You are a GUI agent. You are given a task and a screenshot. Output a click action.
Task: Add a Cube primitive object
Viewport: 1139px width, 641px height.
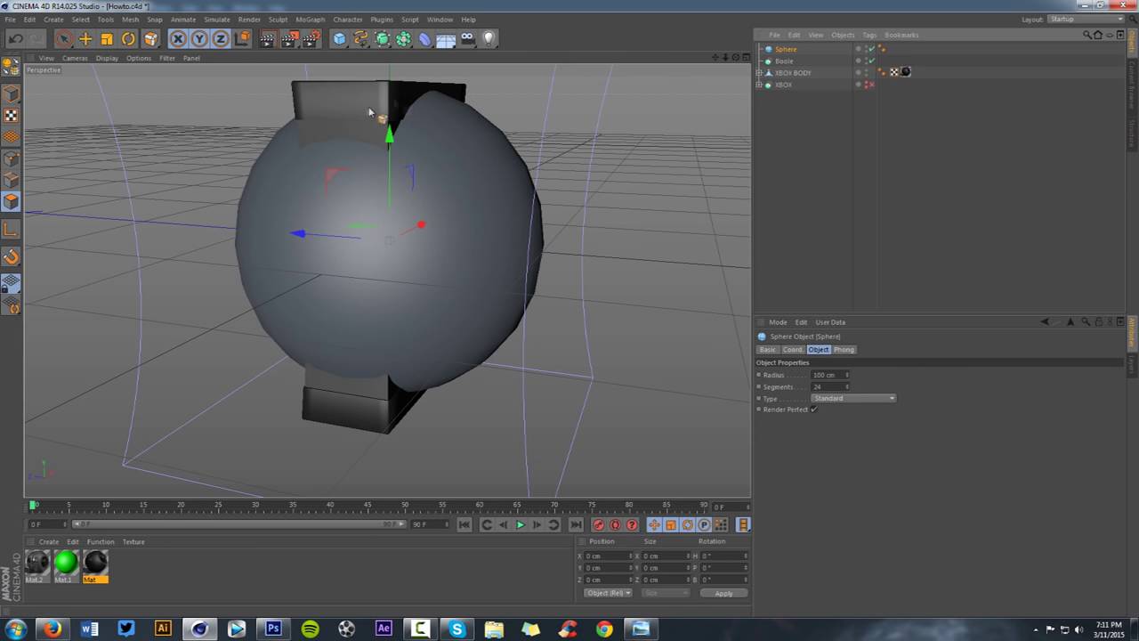coord(339,38)
